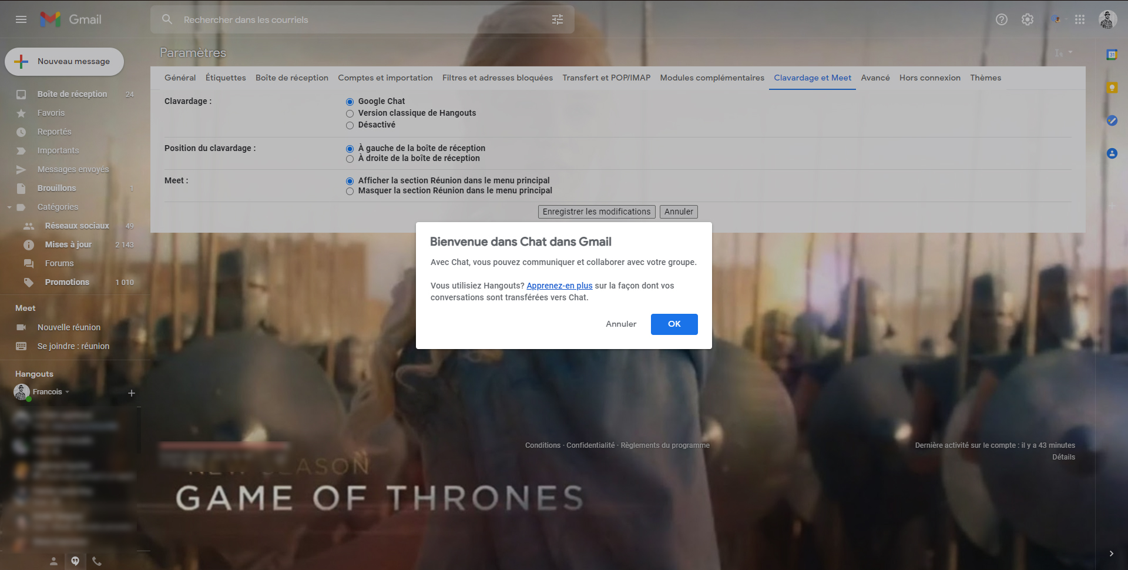Click Enregistrer les modifications button
The image size is (1128, 570).
(597, 212)
